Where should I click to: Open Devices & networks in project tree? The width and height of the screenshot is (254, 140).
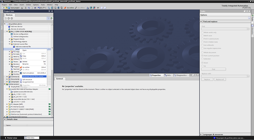(x=18, y=29)
